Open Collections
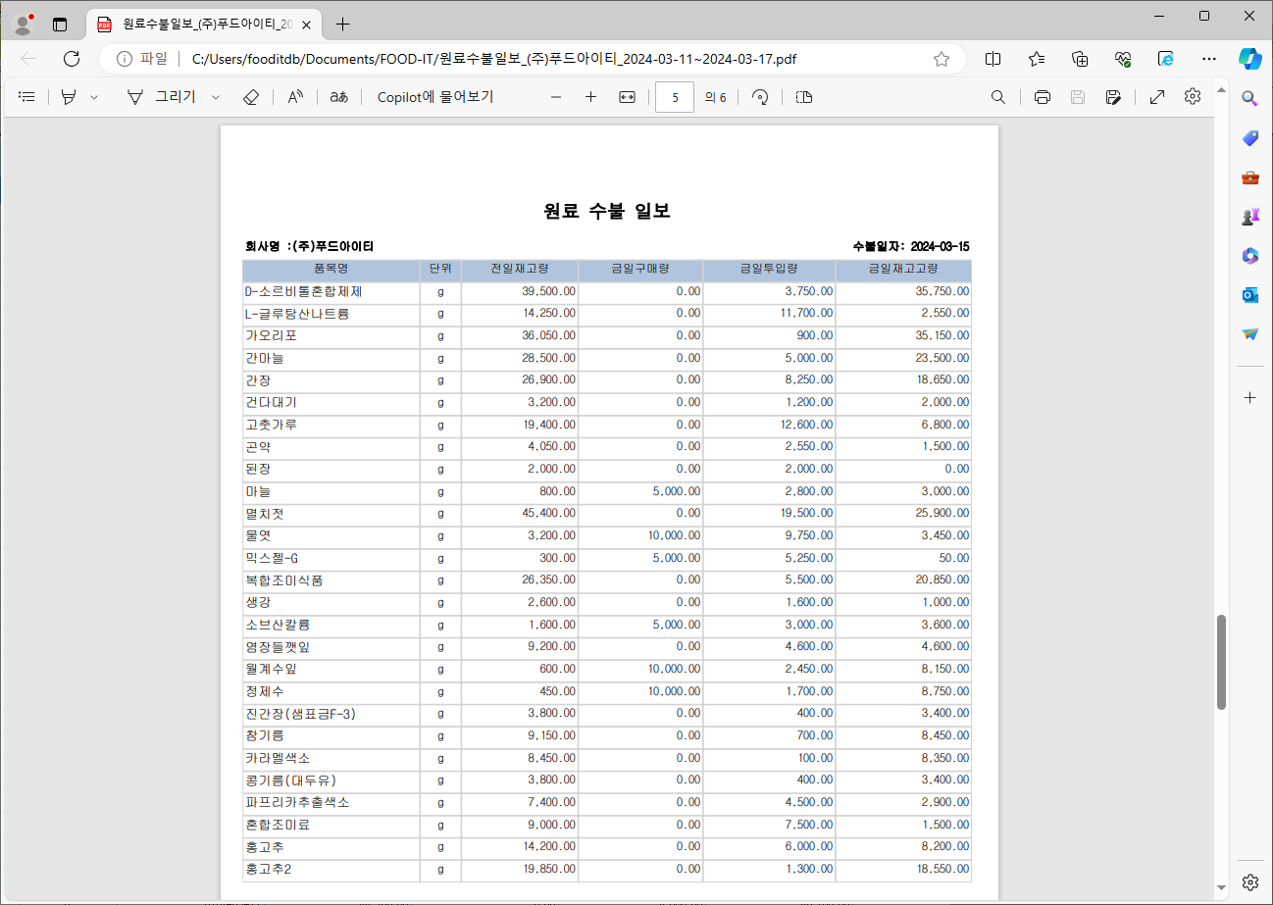 click(x=1080, y=59)
